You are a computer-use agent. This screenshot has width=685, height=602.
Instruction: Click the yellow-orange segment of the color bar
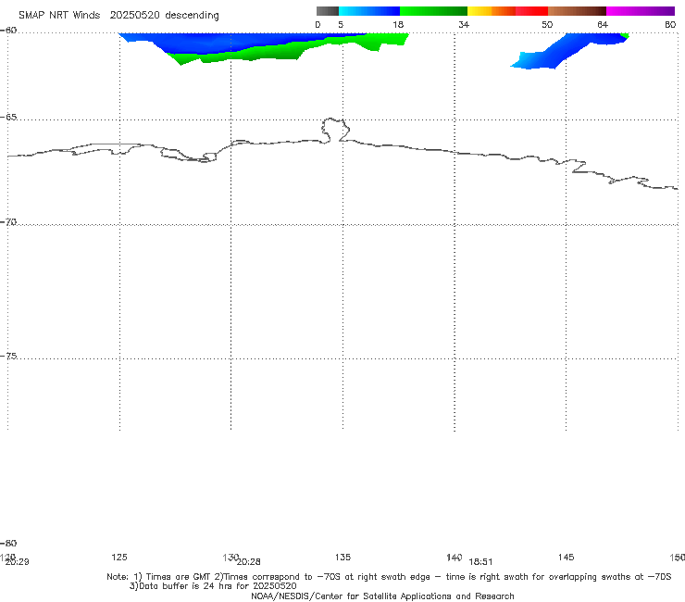click(491, 11)
